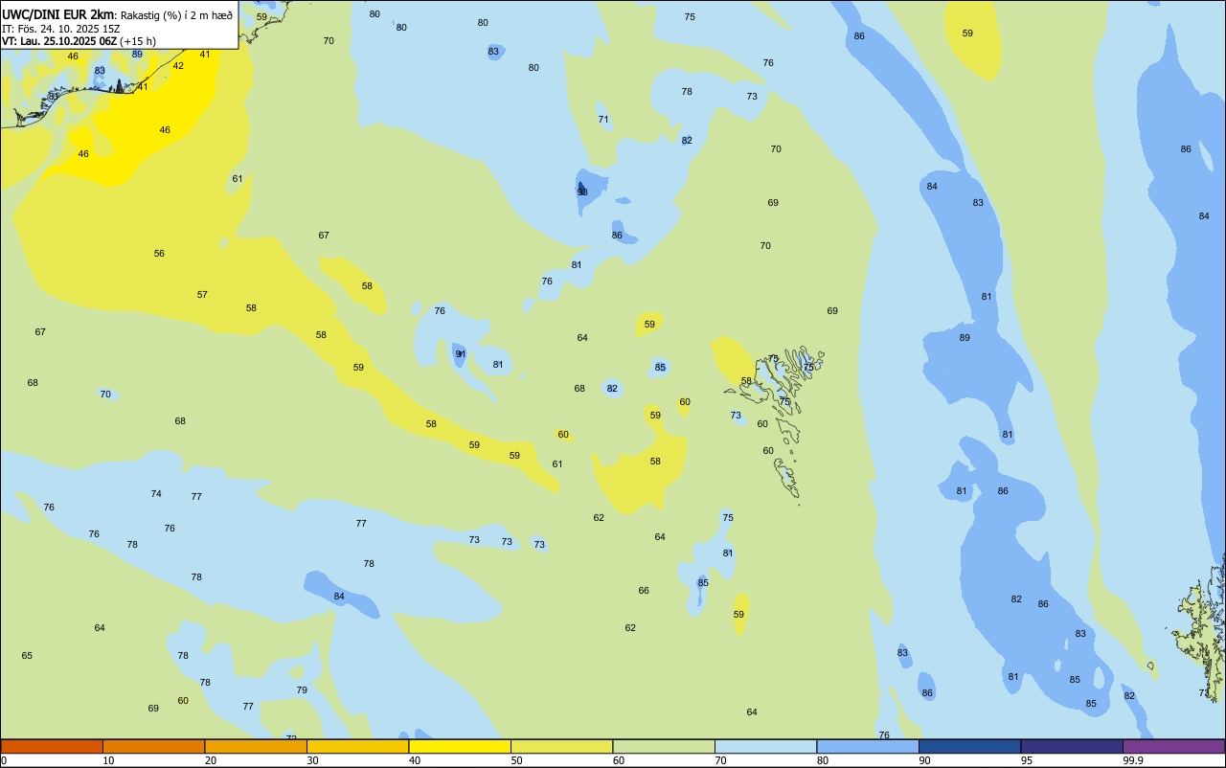Click the map value '57'
1226x768 pixels.
tap(202, 295)
